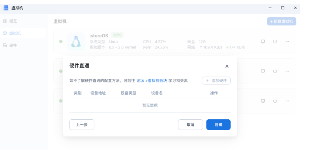Click the 新建虚拟机 button

pyautogui.click(x=281, y=21)
